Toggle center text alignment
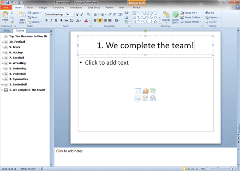240x171 pixels. [x=100, y=20]
